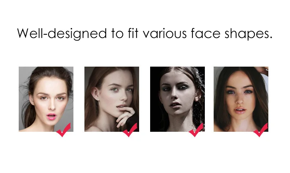Click red checkmark on the rightmost photo
290x173 pixels.
[x=261, y=130]
